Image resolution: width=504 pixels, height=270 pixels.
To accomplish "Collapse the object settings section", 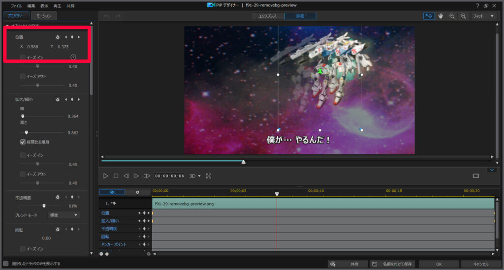I will click(7, 26).
